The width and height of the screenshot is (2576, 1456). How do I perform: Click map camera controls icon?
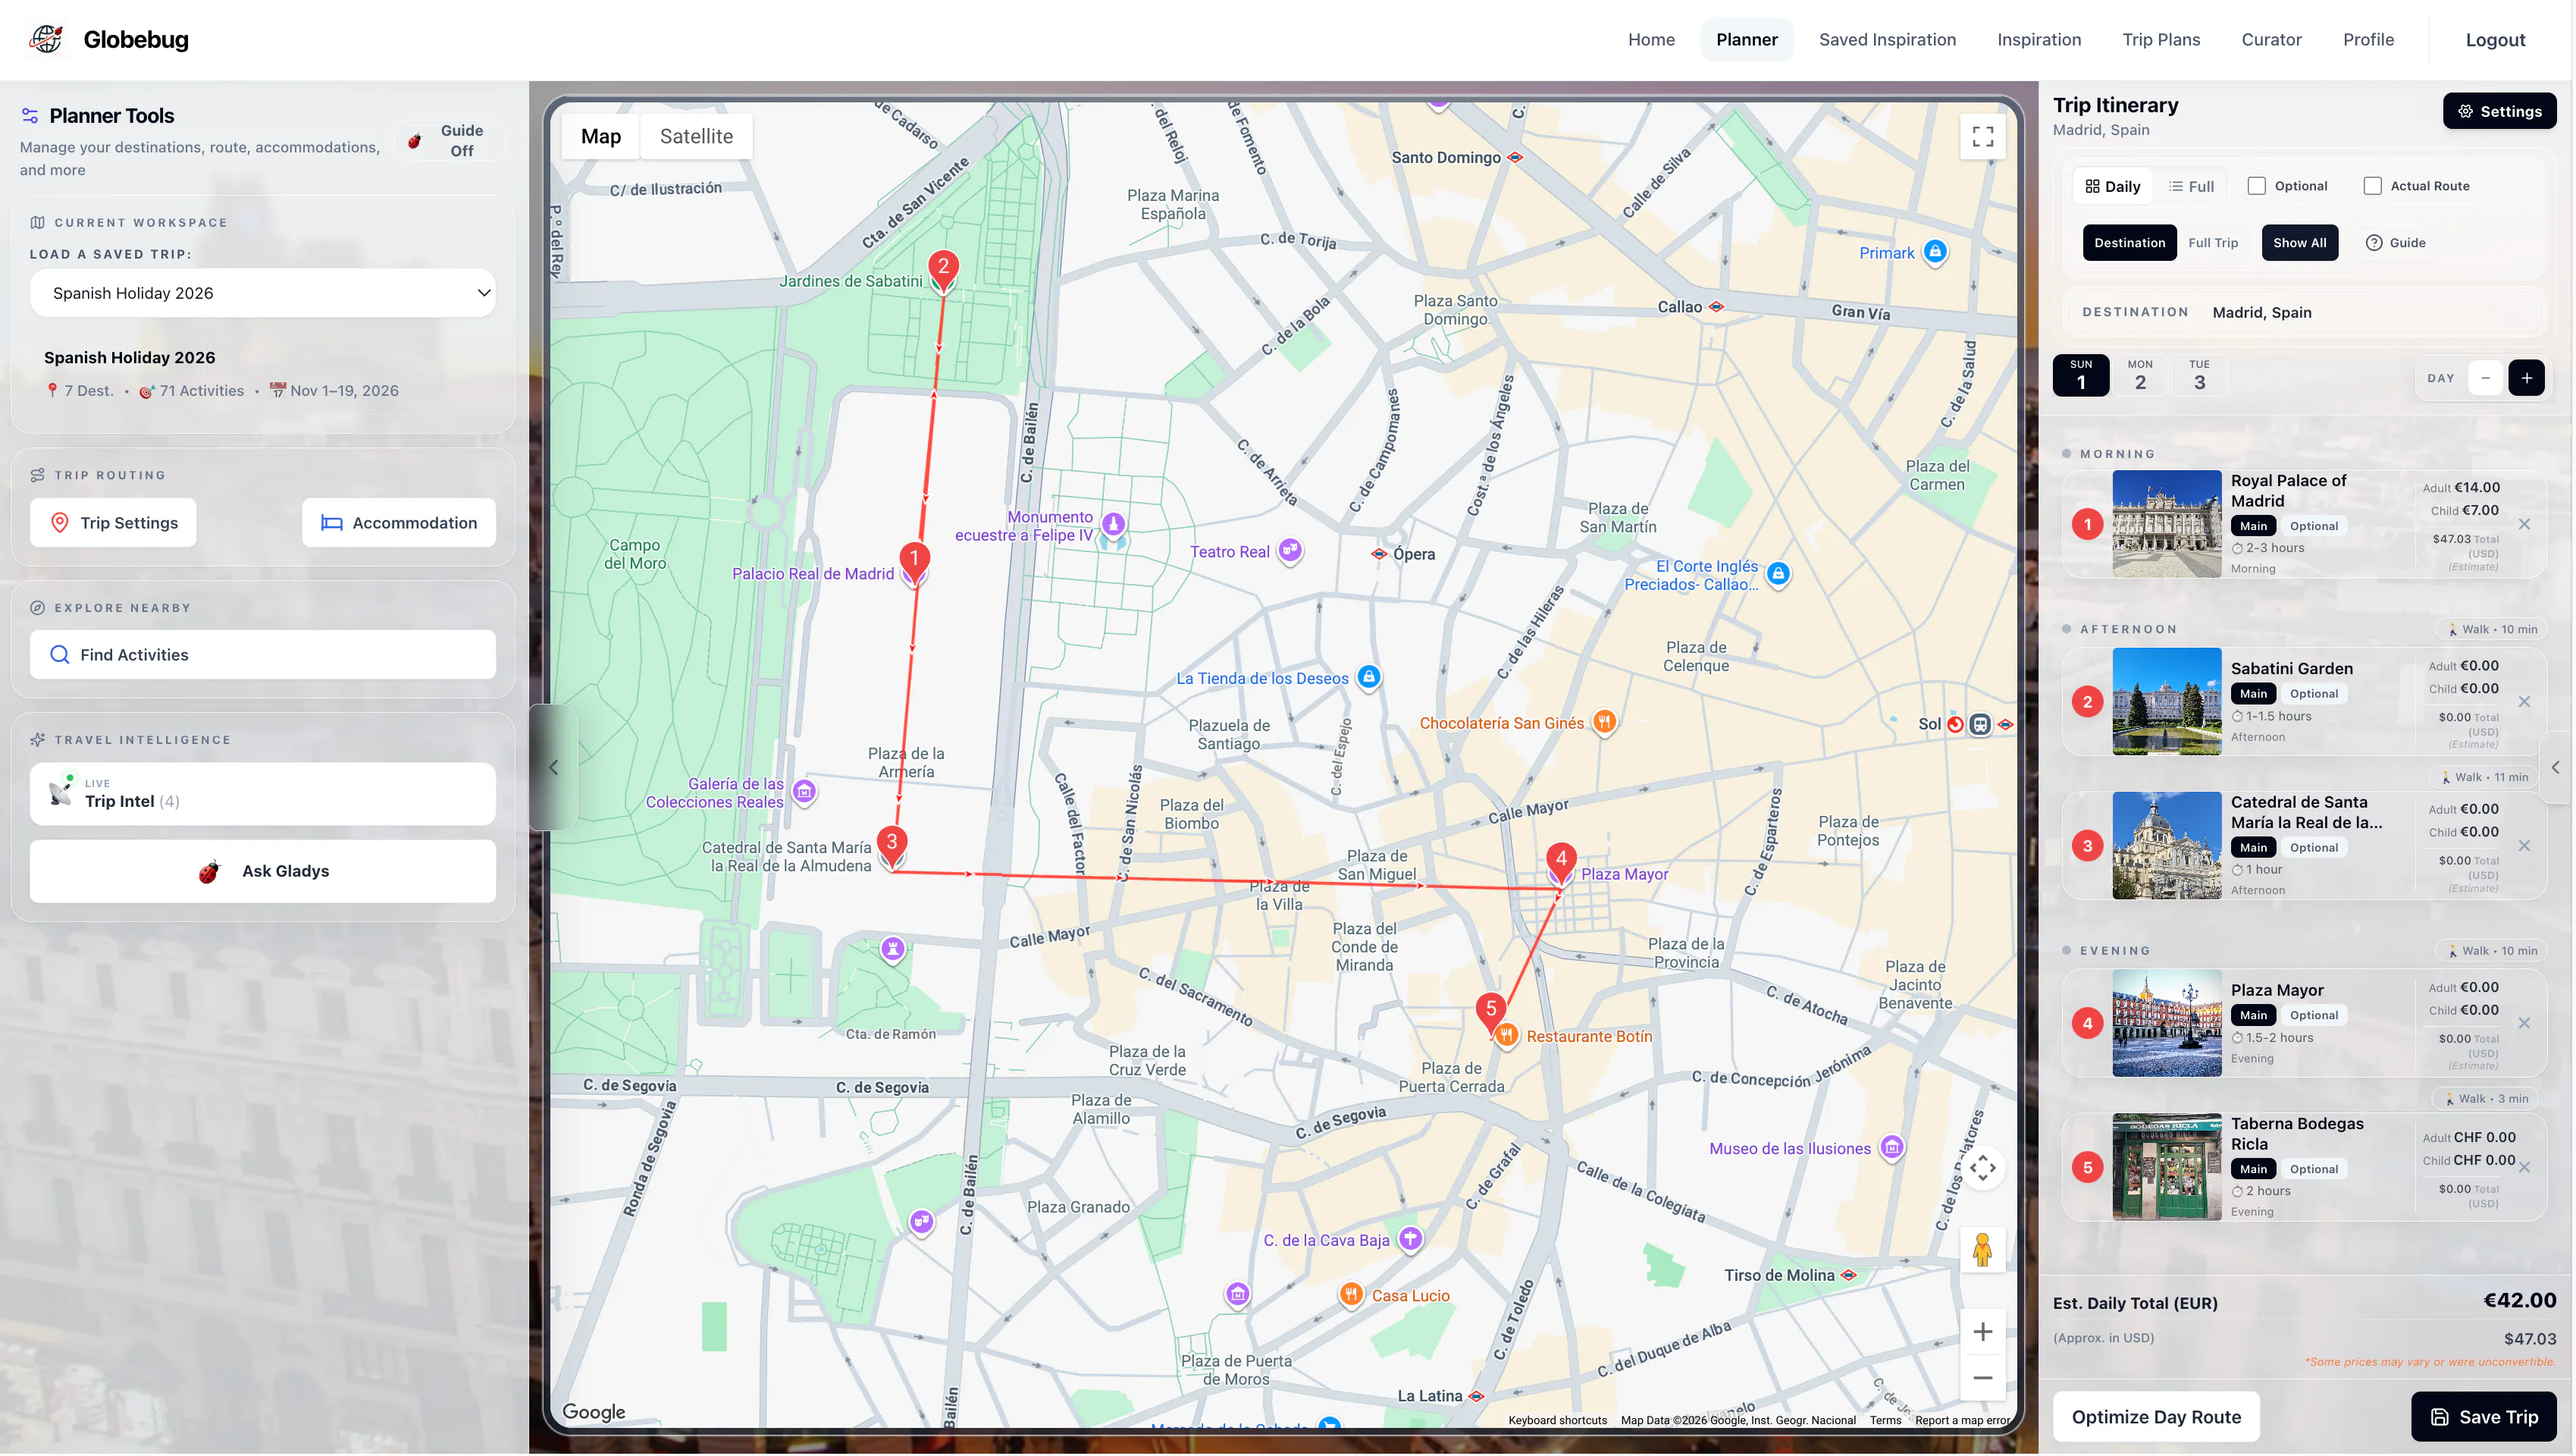point(1982,1168)
